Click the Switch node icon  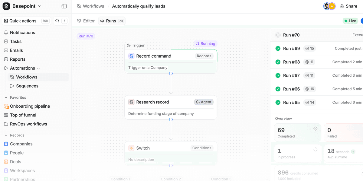[131, 148]
